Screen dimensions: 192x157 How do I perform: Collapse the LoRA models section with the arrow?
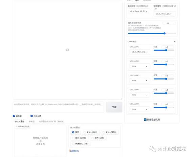tap(175, 42)
